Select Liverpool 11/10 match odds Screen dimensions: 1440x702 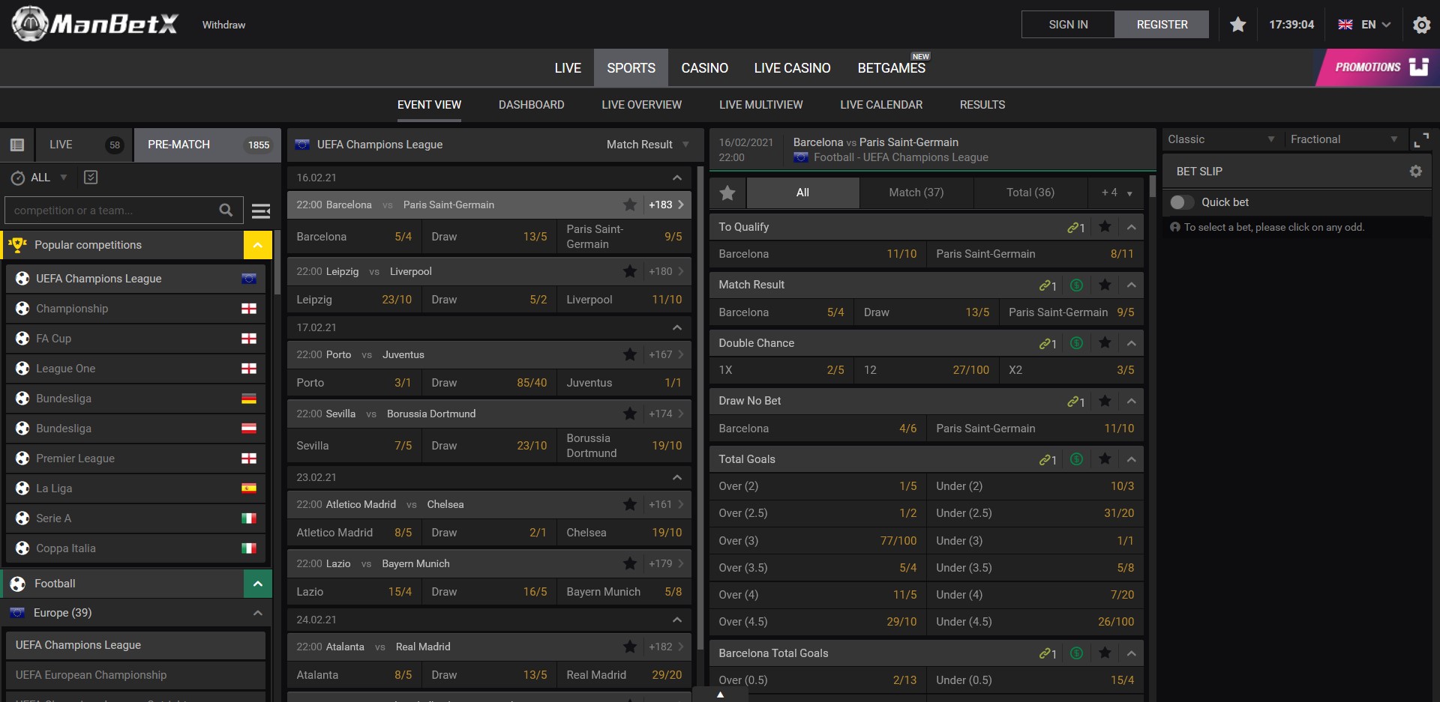click(x=624, y=300)
